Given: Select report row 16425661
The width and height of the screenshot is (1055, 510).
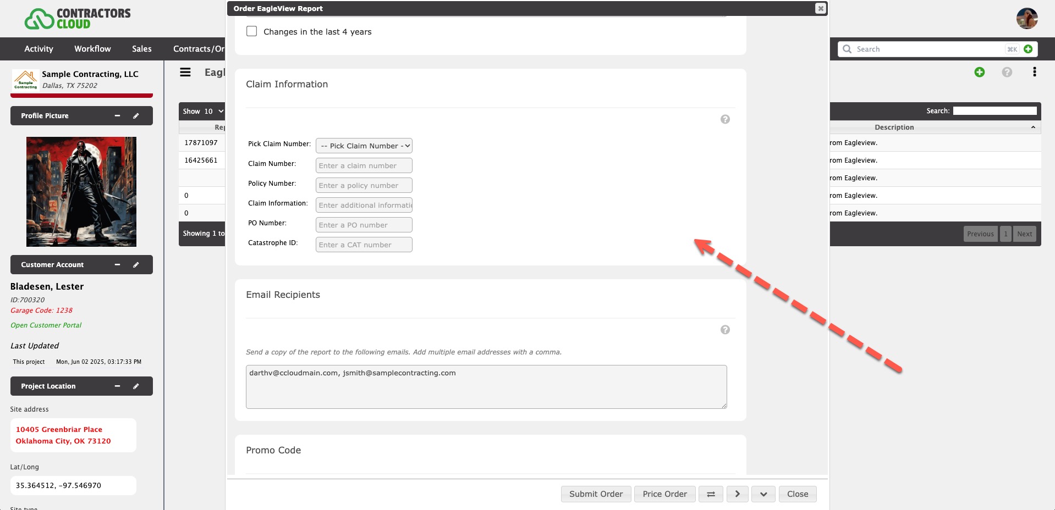Looking at the screenshot, I should 201,160.
